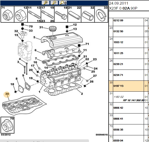
Task: Open spring washer thumbnail numbered 33
Action: [x=101, y=14]
